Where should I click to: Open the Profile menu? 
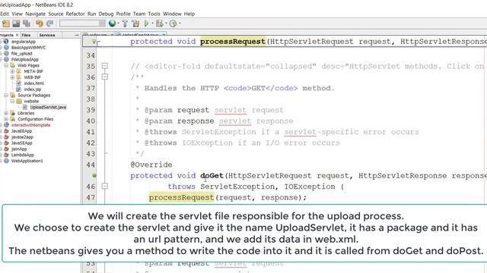123,14
